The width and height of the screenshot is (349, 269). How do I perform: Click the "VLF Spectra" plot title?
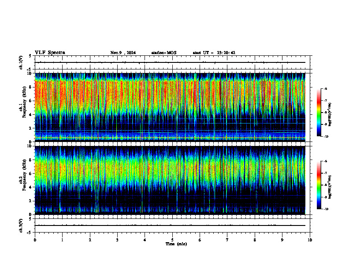pos(50,53)
